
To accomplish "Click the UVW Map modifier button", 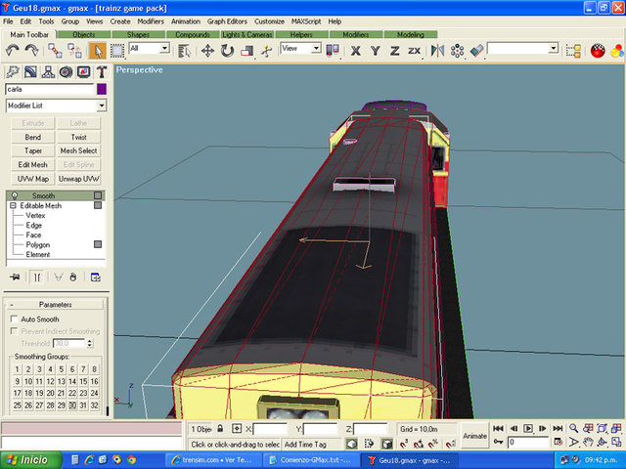I will point(32,179).
